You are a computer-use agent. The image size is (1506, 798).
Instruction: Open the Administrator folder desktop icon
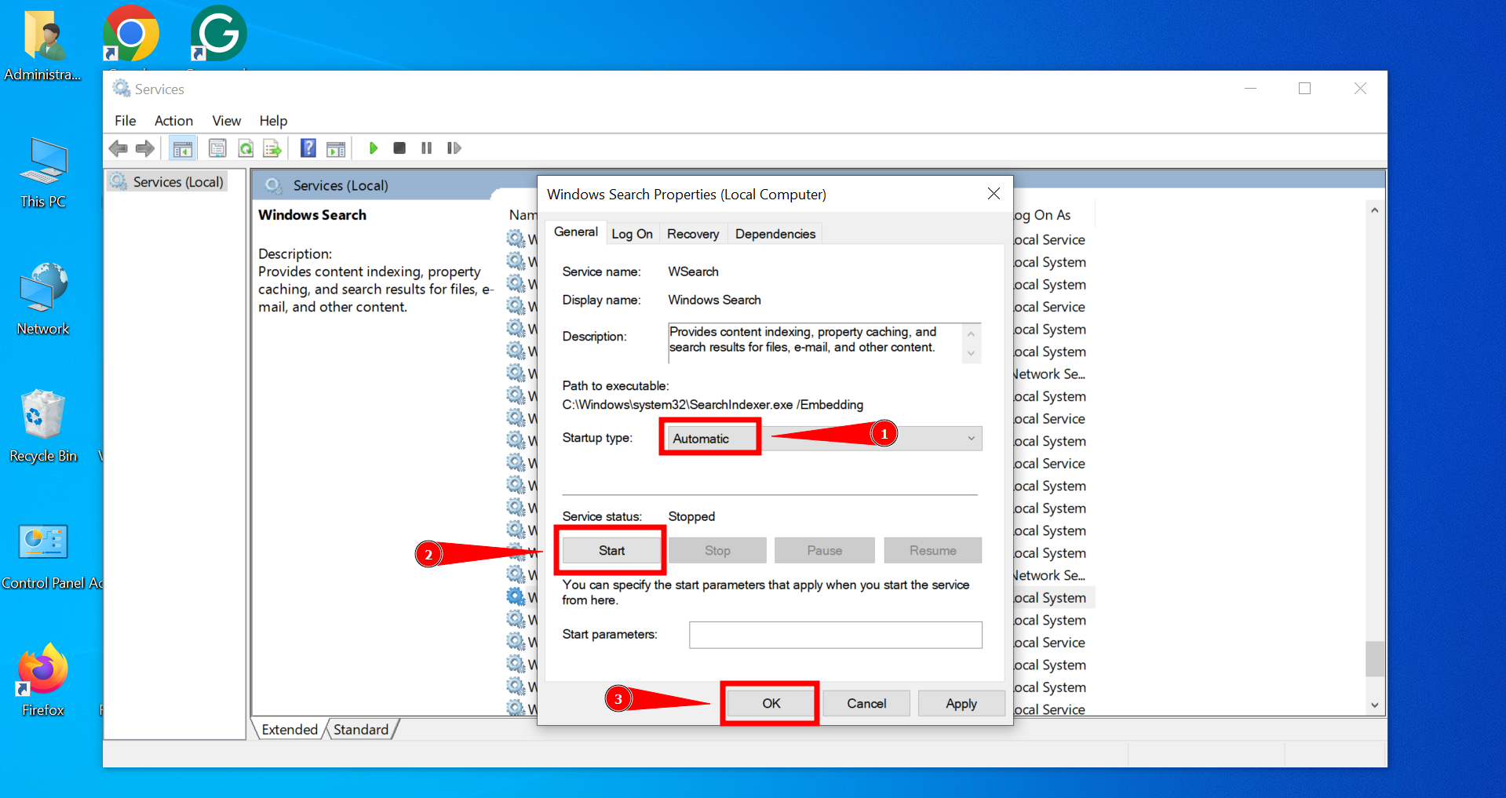(43, 46)
